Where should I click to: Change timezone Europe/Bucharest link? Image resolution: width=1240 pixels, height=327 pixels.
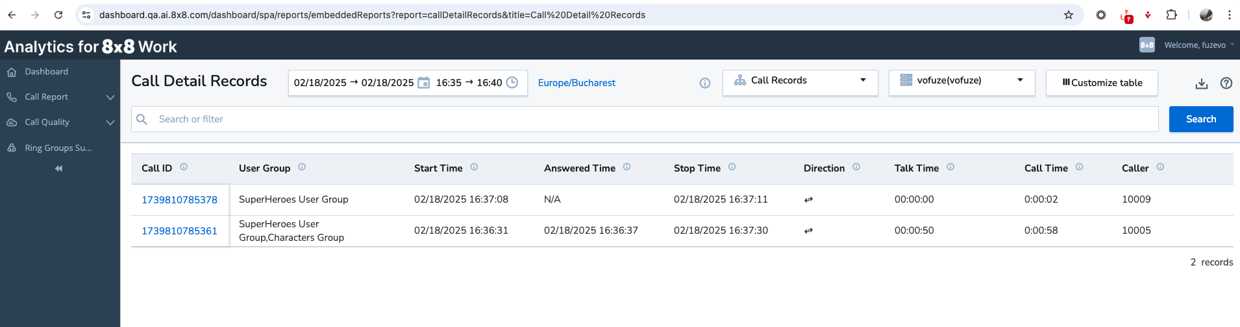point(577,83)
